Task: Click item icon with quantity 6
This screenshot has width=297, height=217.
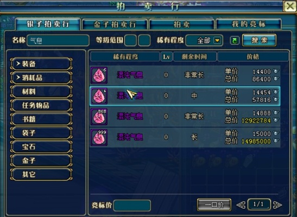Action: pos(99,75)
